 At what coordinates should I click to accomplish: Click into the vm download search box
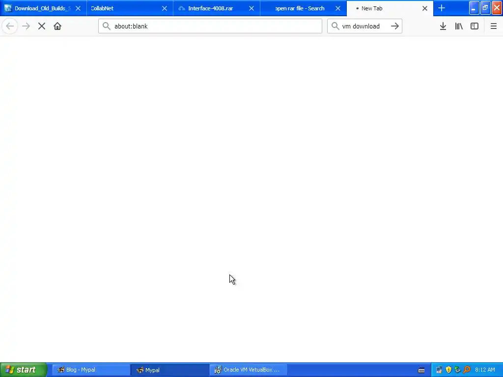click(364, 26)
